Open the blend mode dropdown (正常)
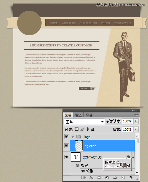 (x=84, y=122)
